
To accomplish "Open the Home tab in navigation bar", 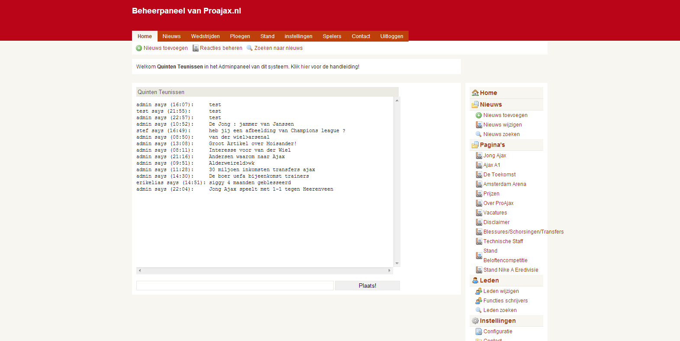I will tap(145, 36).
